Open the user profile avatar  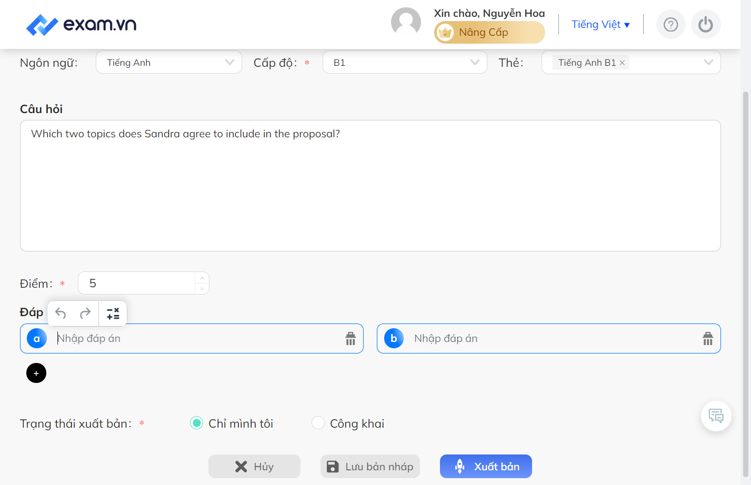[x=406, y=23]
